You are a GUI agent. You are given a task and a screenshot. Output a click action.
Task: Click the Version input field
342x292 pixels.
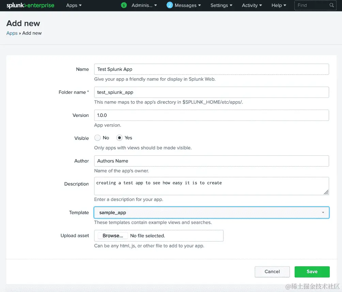(211, 115)
